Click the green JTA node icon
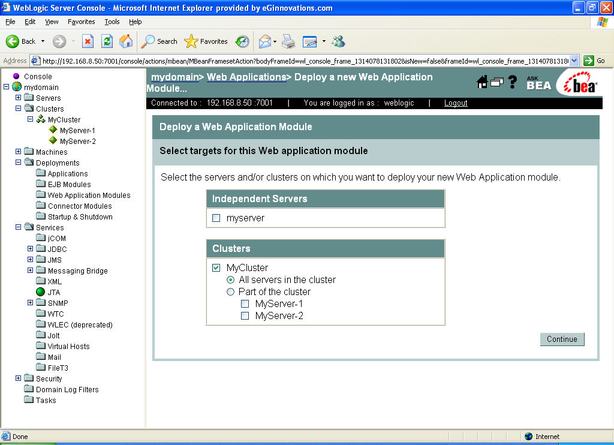 point(40,292)
